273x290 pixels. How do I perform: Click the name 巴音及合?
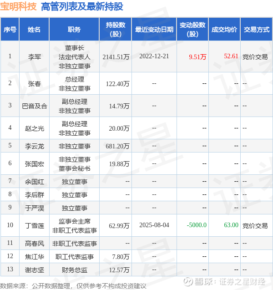point(35,106)
